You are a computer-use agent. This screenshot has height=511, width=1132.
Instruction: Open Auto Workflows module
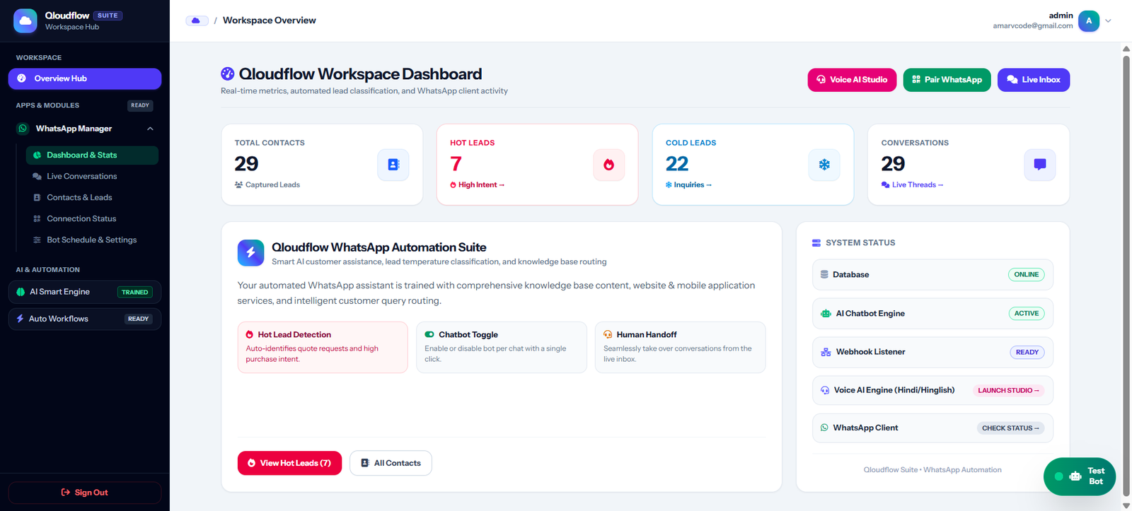[x=85, y=319]
